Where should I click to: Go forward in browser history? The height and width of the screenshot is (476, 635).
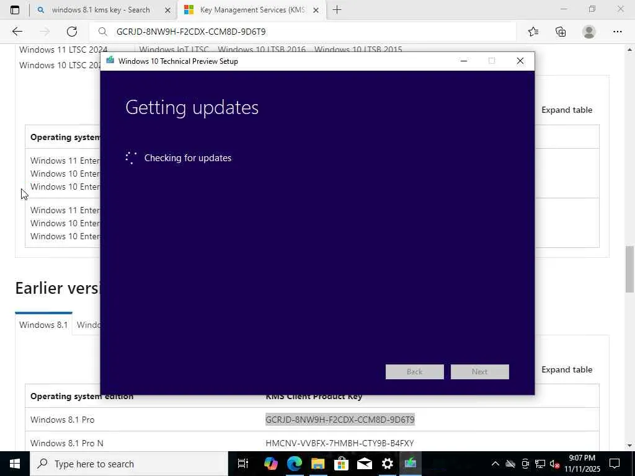point(45,32)
